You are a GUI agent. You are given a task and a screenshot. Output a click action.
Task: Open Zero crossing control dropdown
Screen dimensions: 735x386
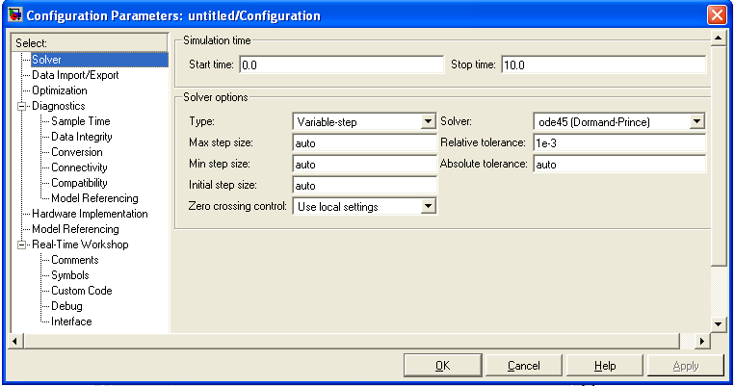[x=429, y=206]
